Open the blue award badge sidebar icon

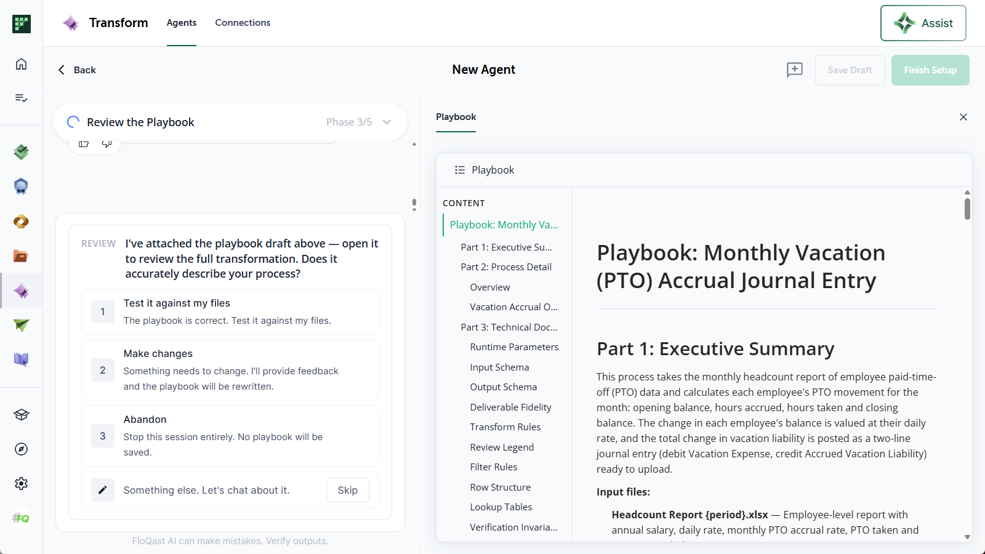coord(21,186)
